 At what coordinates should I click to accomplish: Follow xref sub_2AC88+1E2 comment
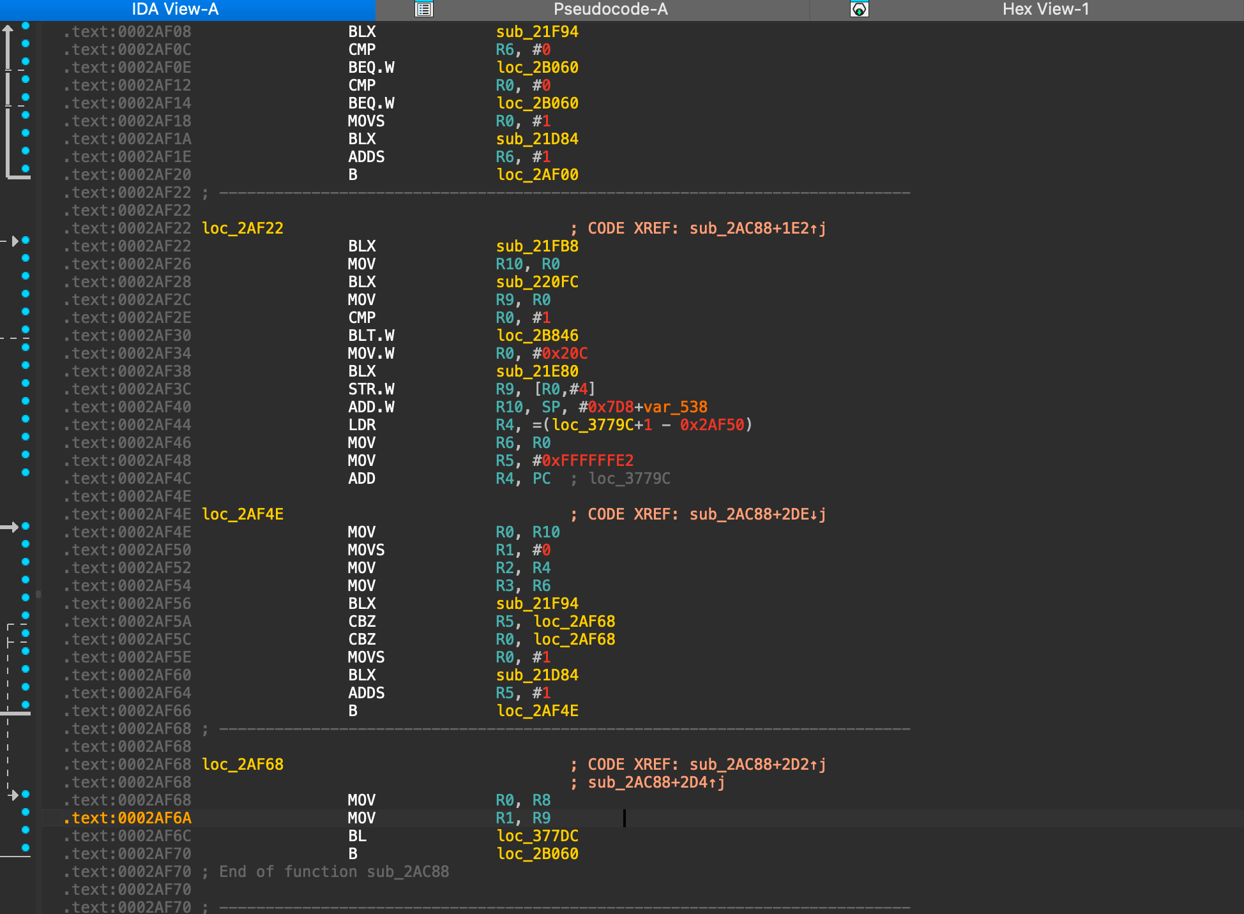click(757, 228)
